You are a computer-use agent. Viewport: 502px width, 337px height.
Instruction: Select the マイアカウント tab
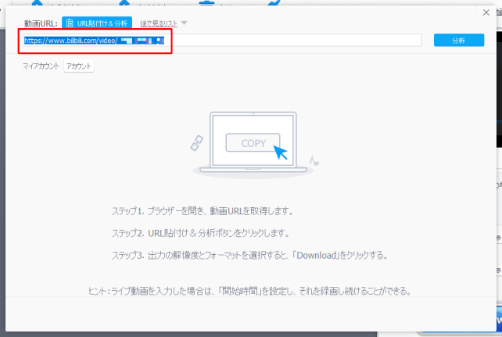41,66
